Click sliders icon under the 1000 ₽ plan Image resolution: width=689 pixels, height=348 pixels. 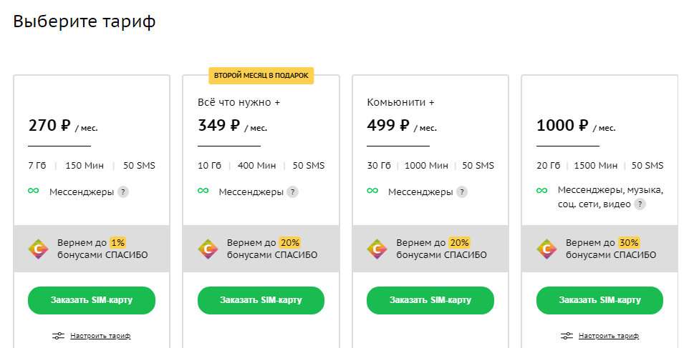click(567, 335)
